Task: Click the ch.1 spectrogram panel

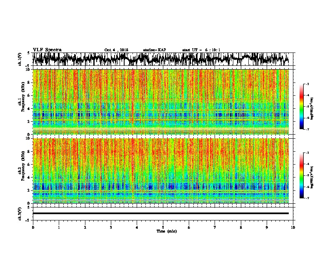Action: coord(161,102)
